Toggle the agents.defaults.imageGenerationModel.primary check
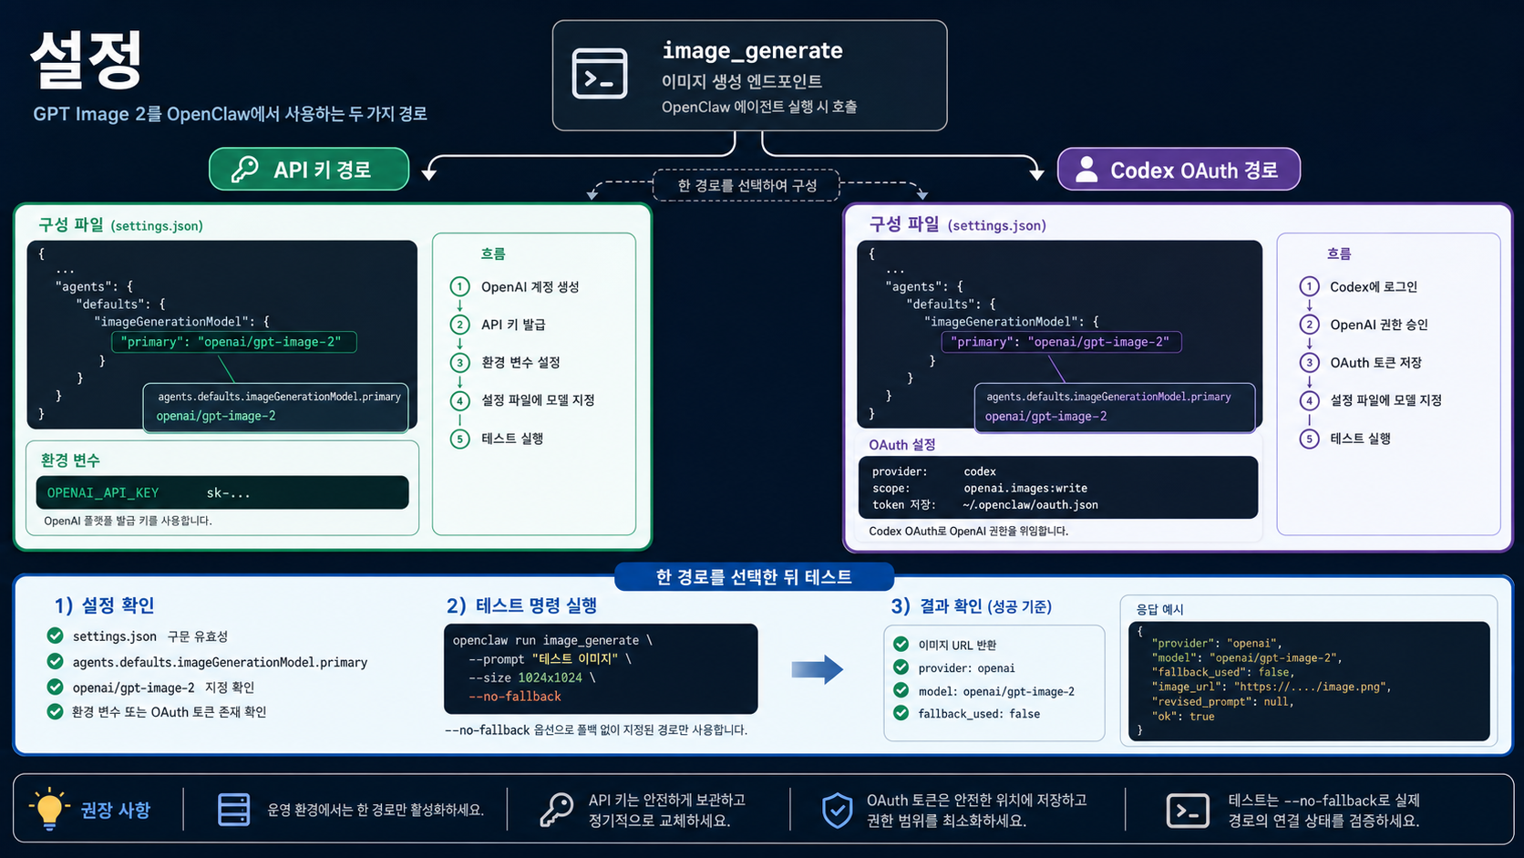1524x858 pixels. coord(56,661)
